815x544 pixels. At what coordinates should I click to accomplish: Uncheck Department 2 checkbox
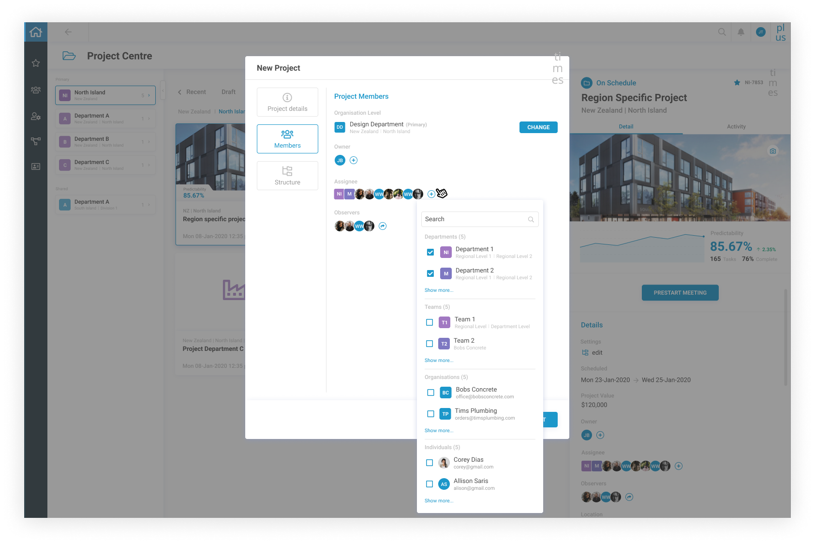tap(430, 273)
